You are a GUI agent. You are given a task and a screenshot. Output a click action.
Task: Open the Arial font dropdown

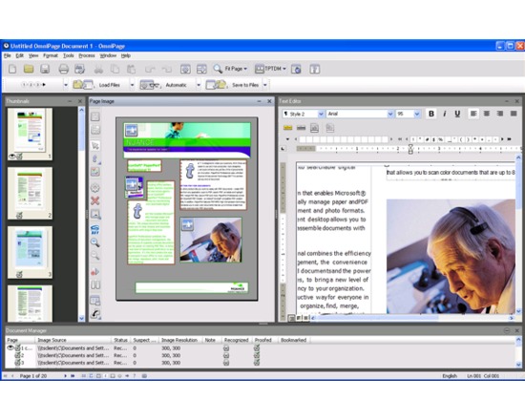point(390,114)
